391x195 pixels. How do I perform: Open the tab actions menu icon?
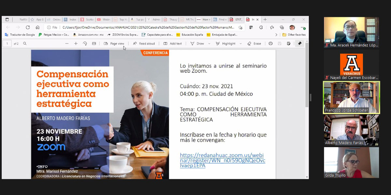coord(7,19)
